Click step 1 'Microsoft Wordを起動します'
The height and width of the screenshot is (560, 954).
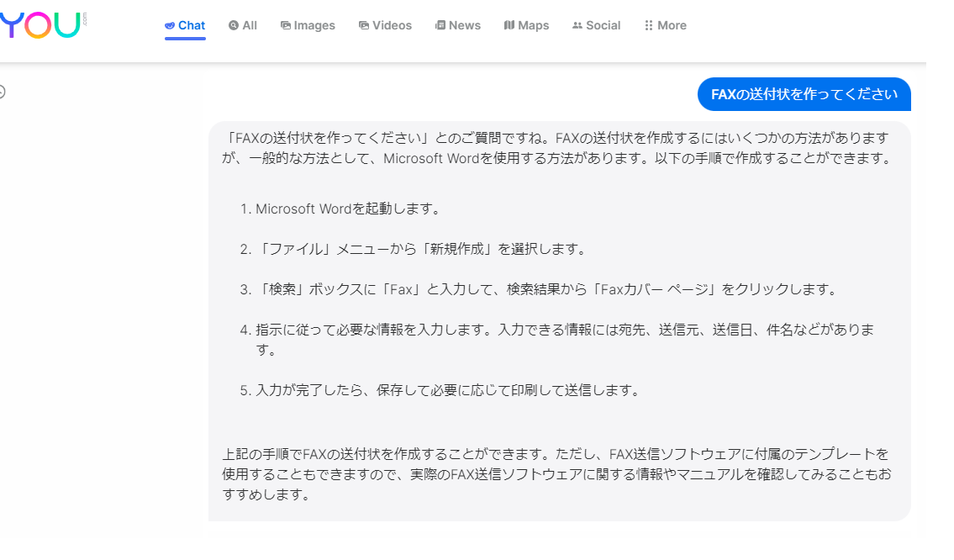(x=340, y=209)
